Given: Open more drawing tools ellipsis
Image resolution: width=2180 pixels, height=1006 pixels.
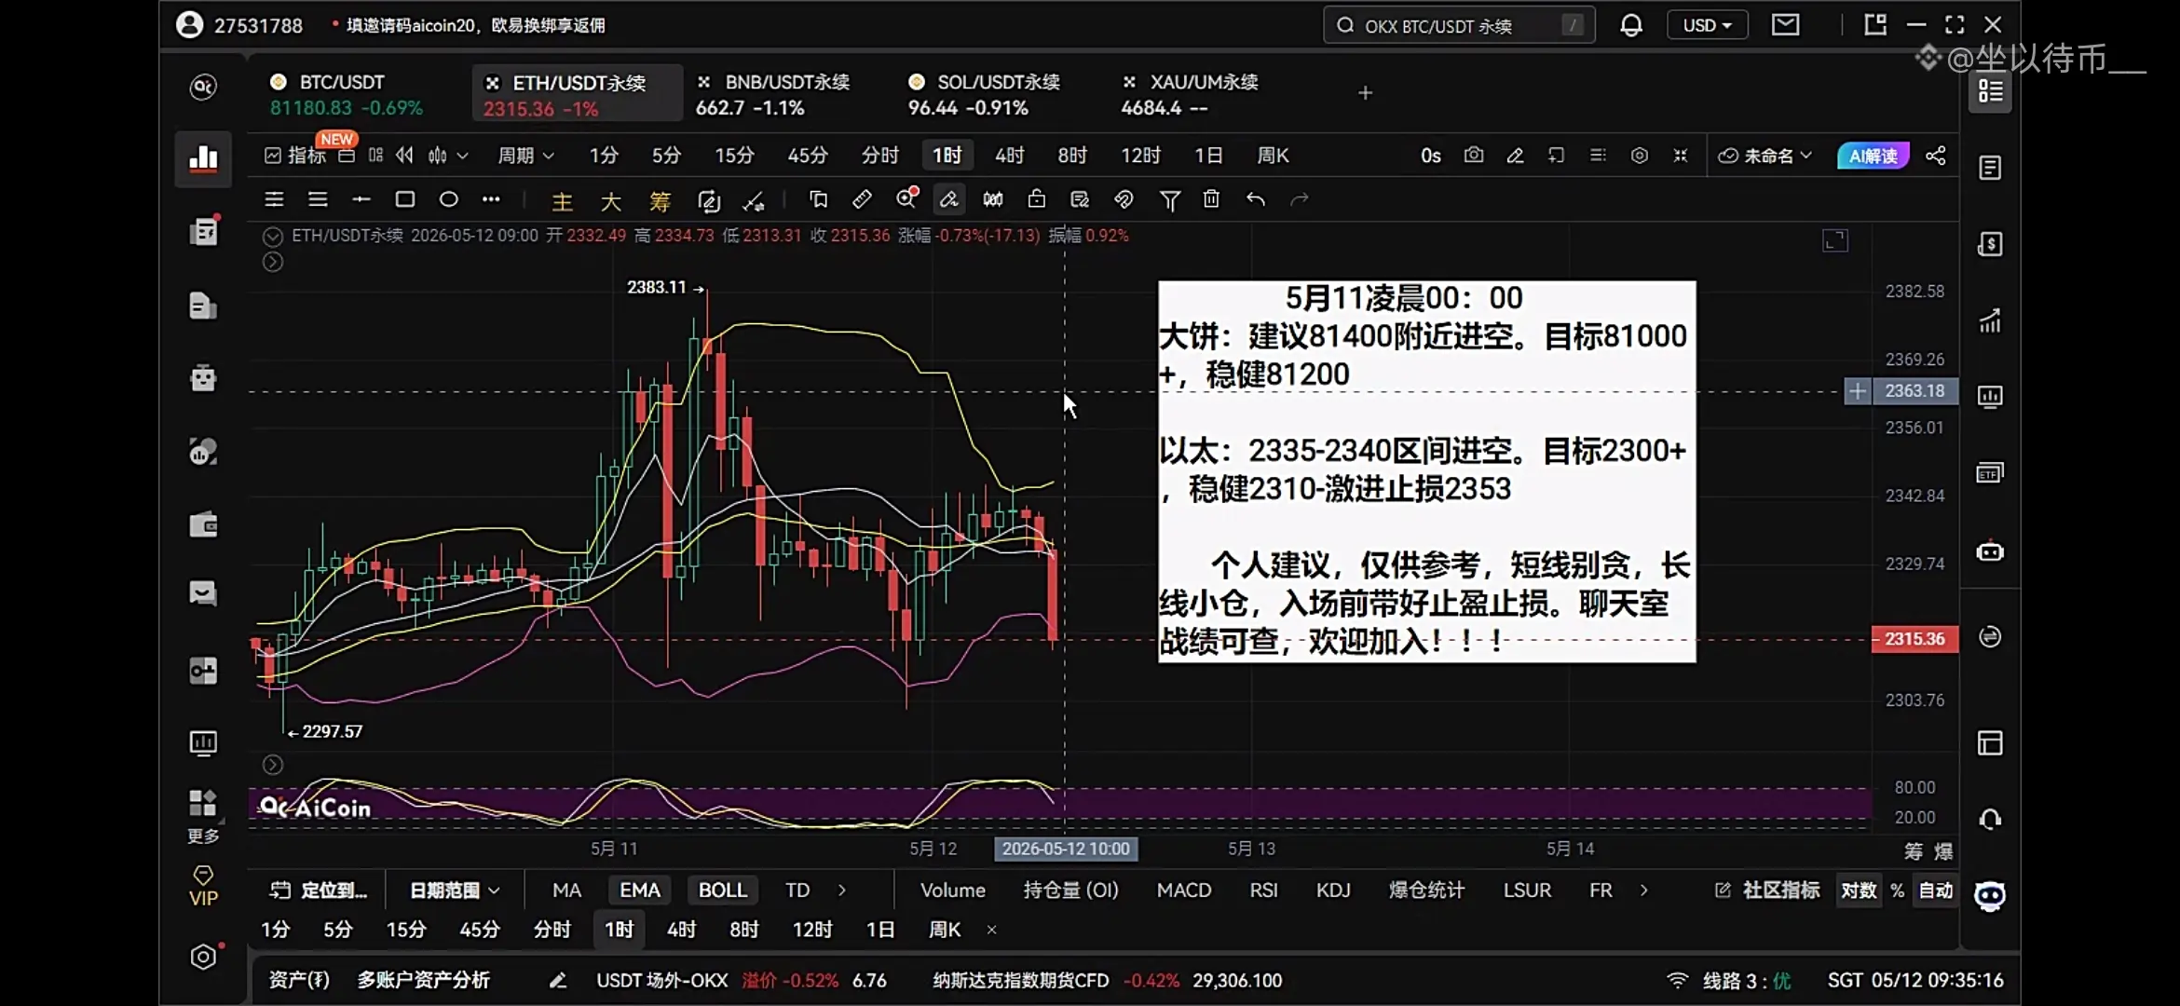Looking at the screenshot, I should pyautogui.click(x=491, y=199).
